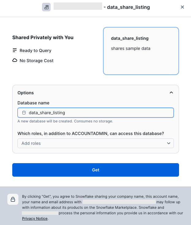This screenshot has height=225, width=191.
Task: Click the Ready to Query list icon
Action: (14, 51)
